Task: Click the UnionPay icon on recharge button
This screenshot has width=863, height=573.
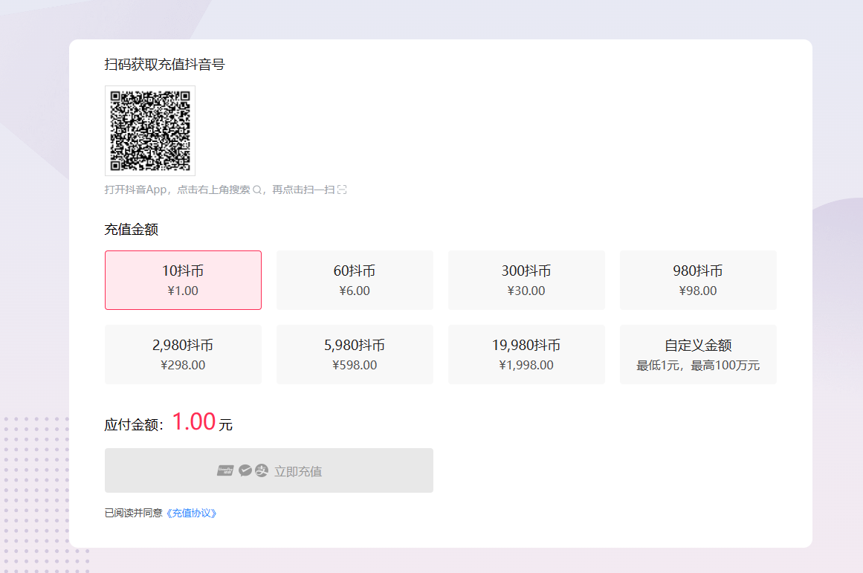Action: point(225,470)
